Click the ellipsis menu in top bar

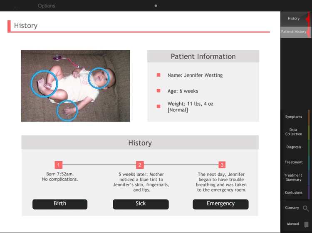(15, 6)
